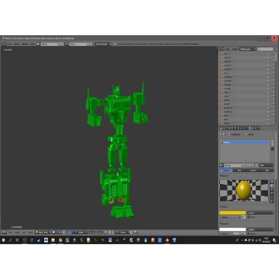Open the viewport shading selector
279x279 pixels.
(54, 232)
